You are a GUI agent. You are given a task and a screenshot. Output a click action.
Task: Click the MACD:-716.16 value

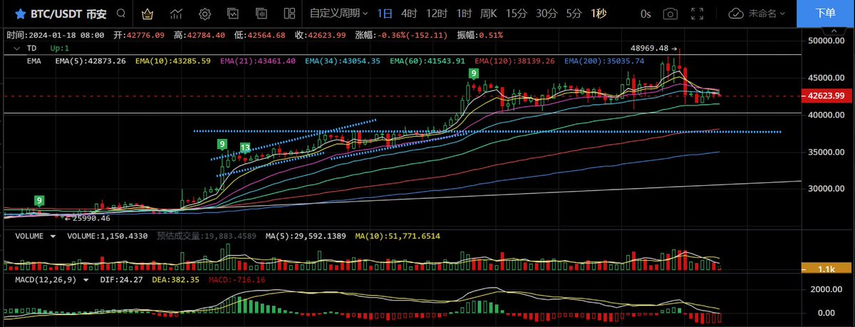237,280
